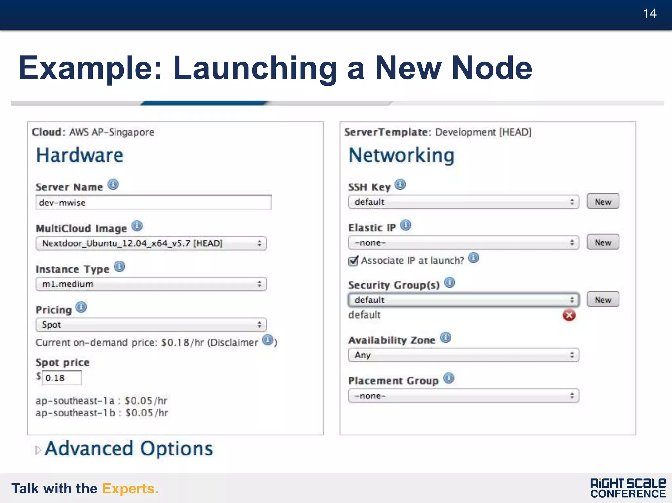Click the selected 'default' security group entry

[x=365, y=315]
